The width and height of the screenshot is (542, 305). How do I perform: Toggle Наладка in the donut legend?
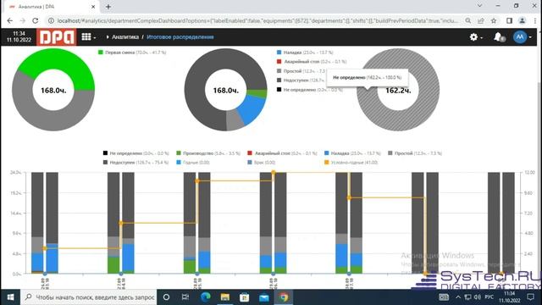click(x=305, y=53)
